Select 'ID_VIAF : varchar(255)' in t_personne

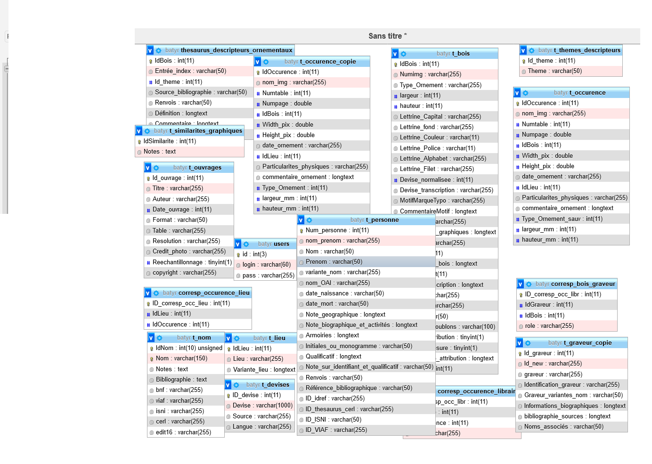click(x=366, y=430)
